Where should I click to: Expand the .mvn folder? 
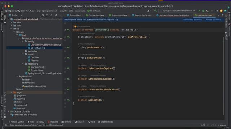pos(11,25)
